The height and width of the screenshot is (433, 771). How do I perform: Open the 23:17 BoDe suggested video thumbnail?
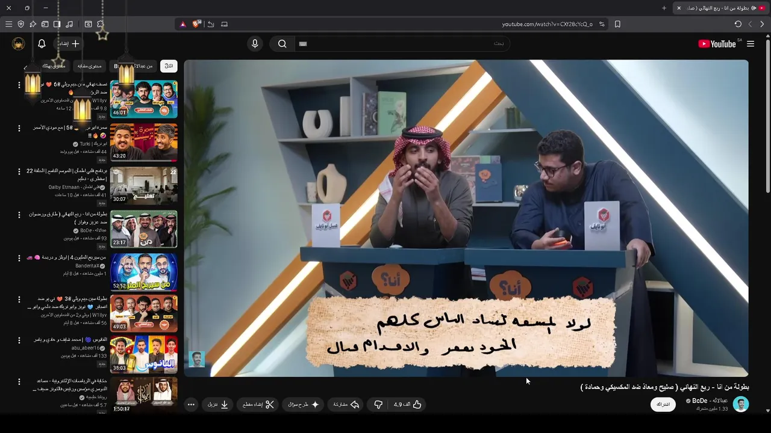[x=143, y=229]
